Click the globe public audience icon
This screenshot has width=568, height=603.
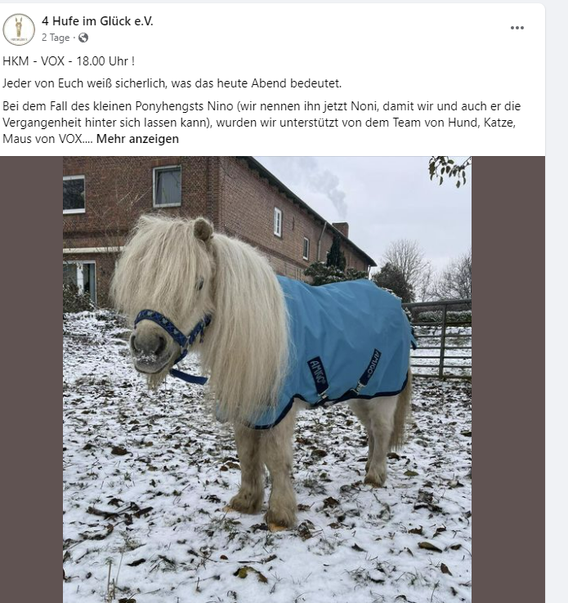[83, 38]
